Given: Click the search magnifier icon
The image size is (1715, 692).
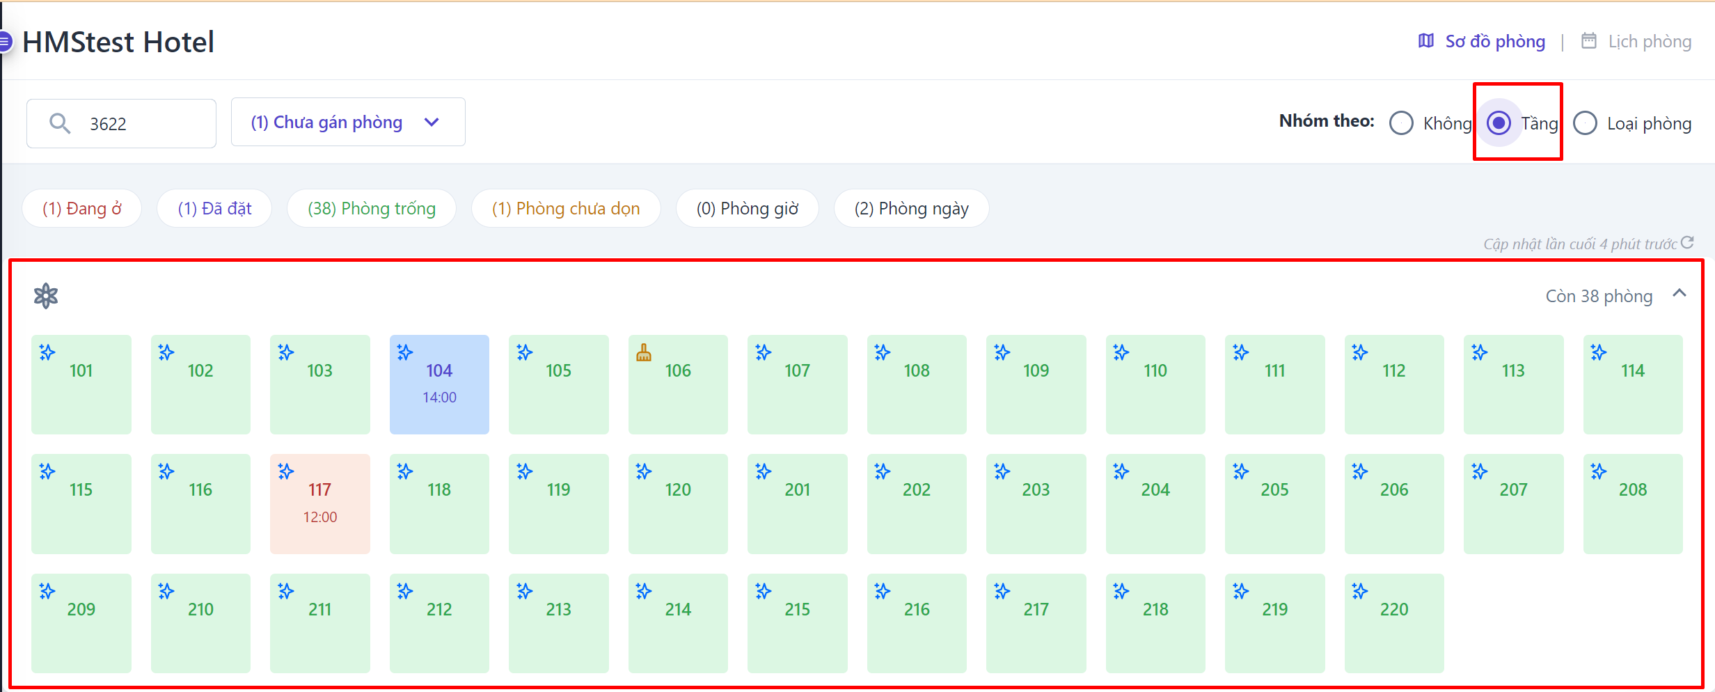Looking at the screenshot, I should (x=60, y=123).
